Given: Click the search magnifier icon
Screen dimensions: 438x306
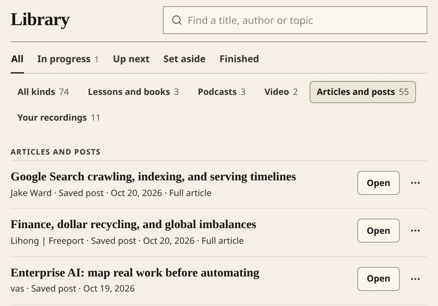Looking at the screenshot, I should pos(177,20).
